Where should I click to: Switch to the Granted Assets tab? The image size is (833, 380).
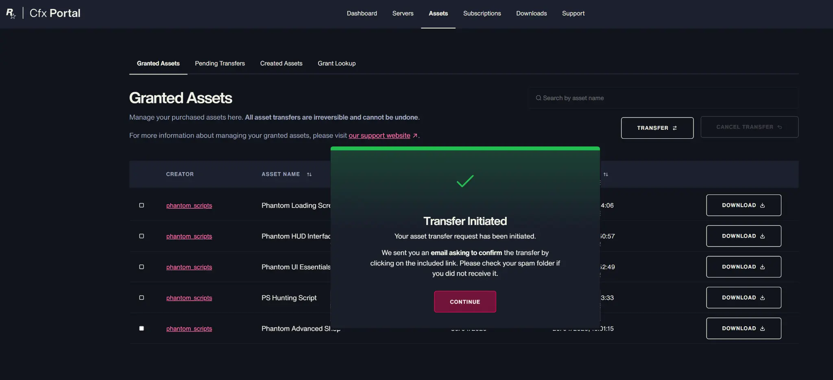coord(158,63)
